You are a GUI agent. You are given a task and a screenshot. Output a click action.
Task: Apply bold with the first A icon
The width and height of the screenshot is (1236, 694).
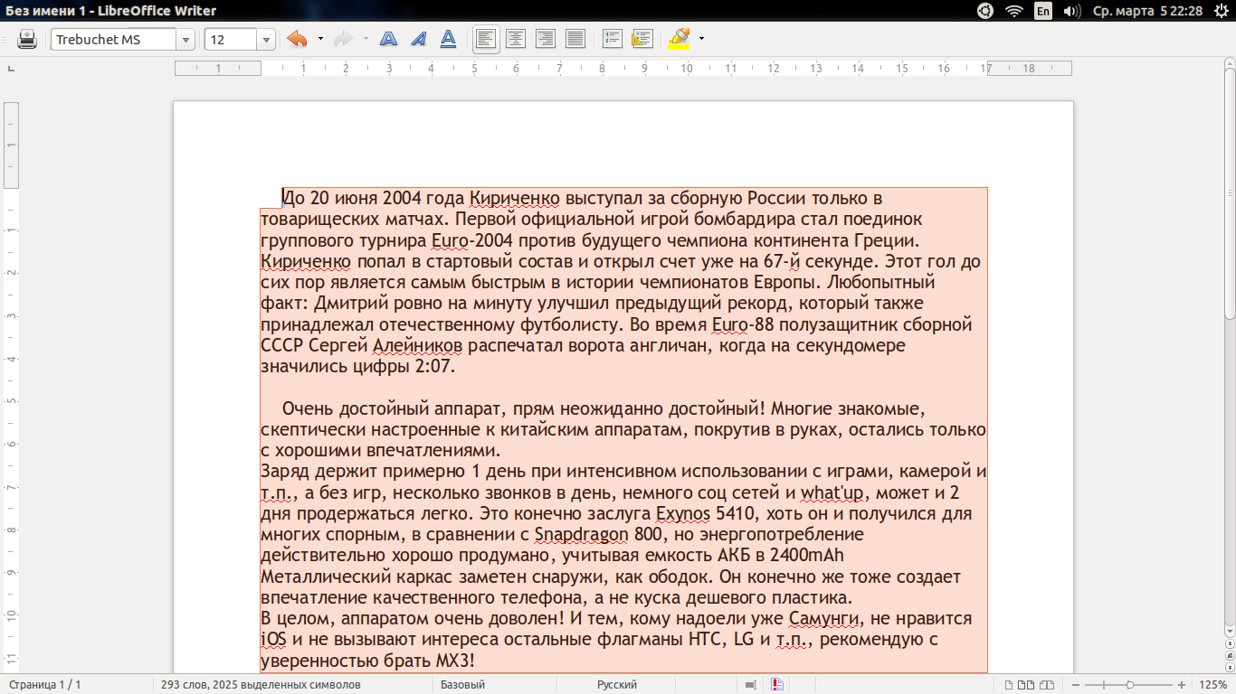pyautogui.click(x=388, y=39)
